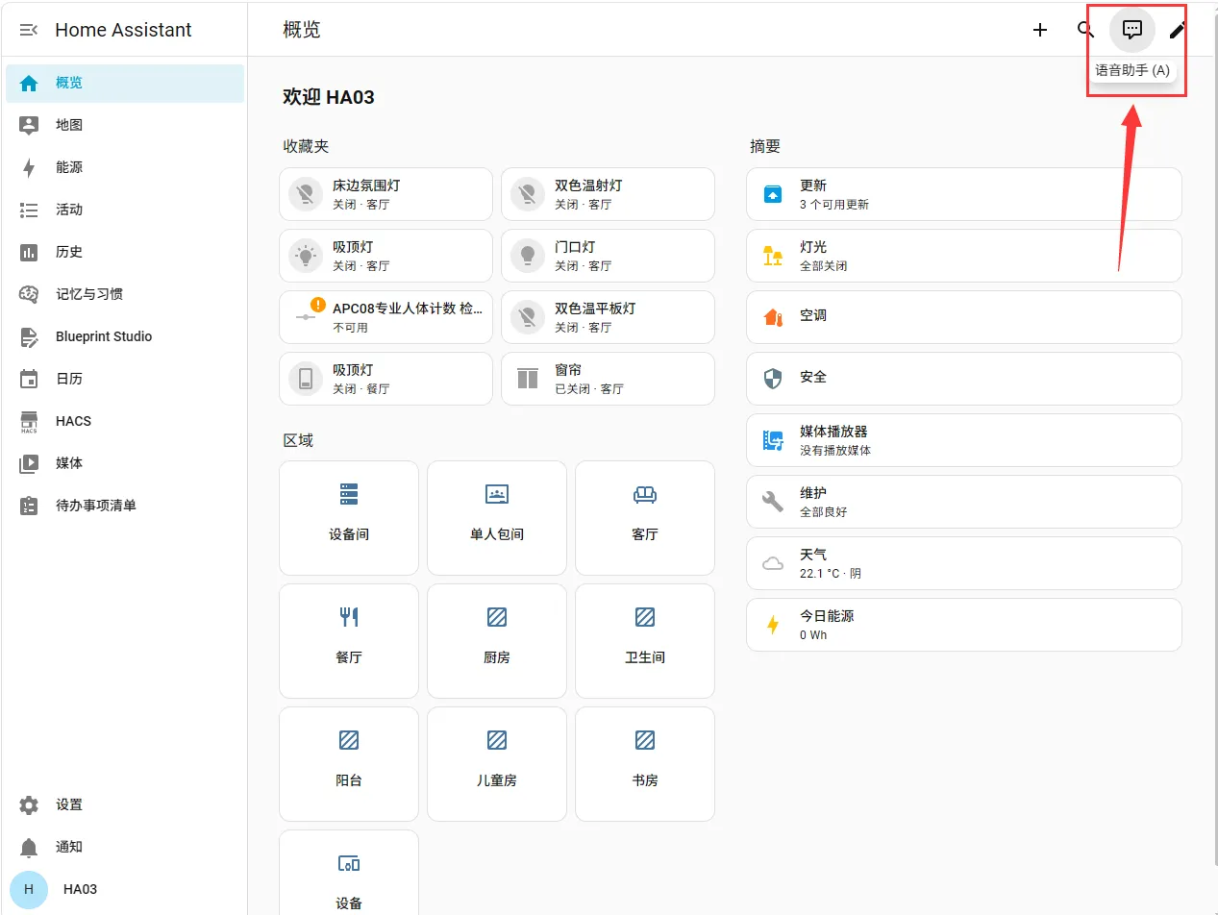Open 活动 in the sidebar
This screenshot has height=915, width=1218.
click(125, 210)
